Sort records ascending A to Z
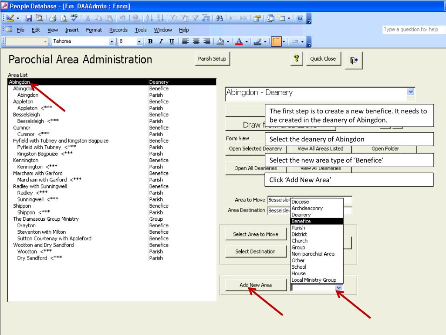The image size is (446, 335). click(149, 18)
